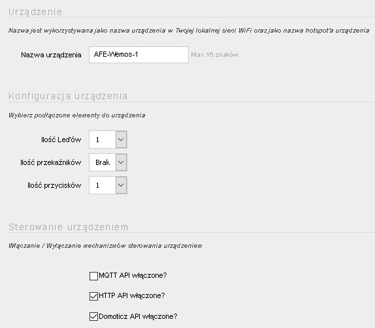Click the "HTTP API włączone?" label text
Viewport: 375px width, 328px height.
[132, 296]
